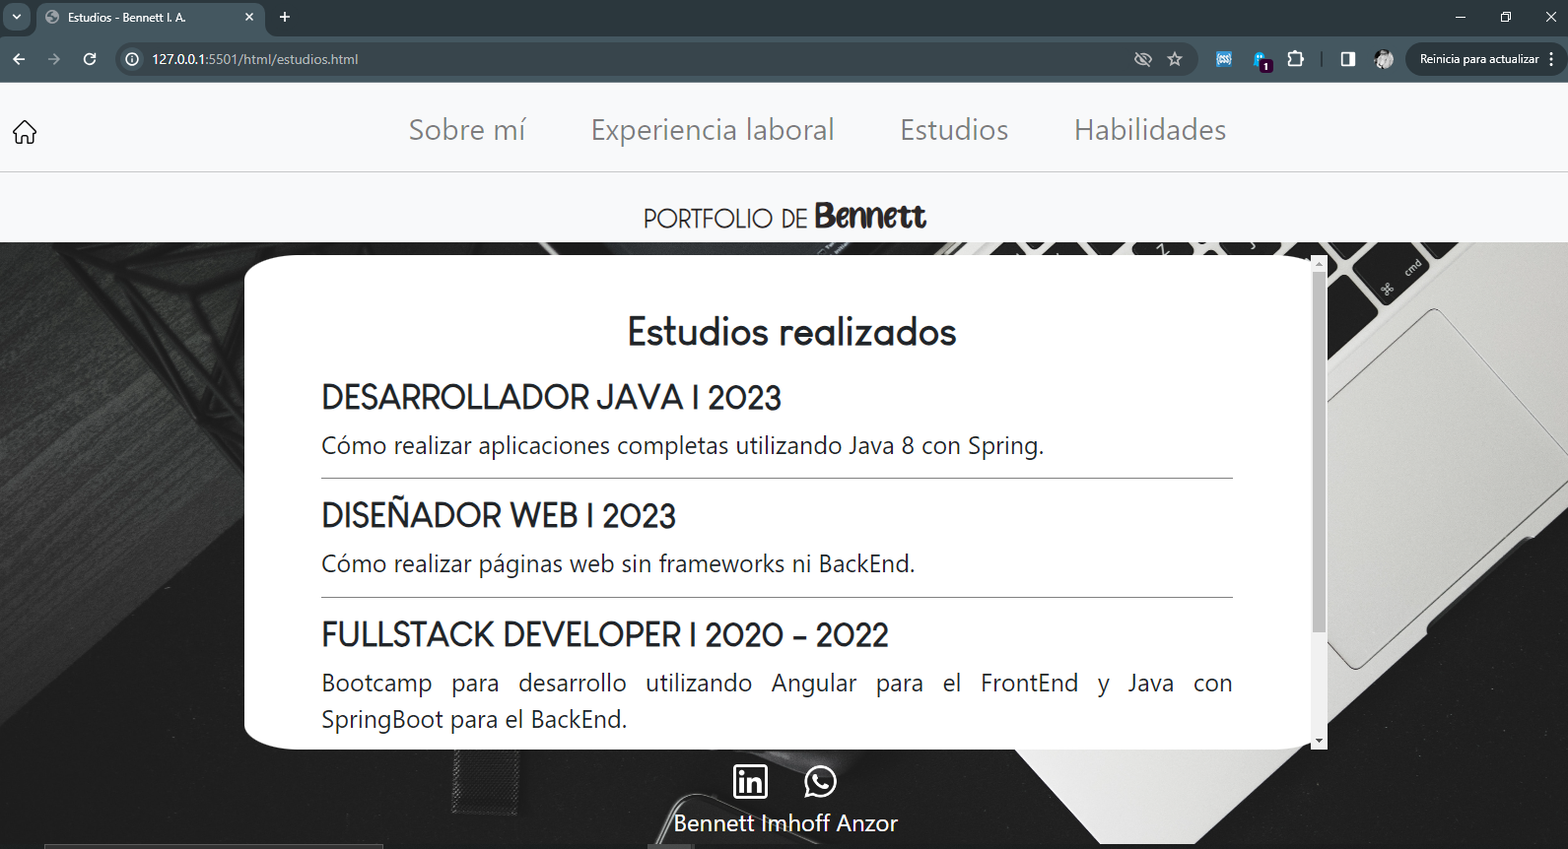Click the Estudios realizados heading
The width and height of the screenshot is (1568, 849).
click(791, 332)
